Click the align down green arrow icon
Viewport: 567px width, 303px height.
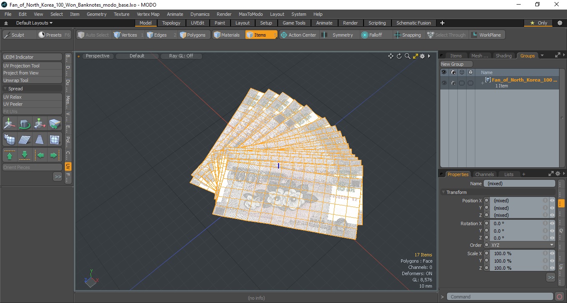click(25, 155)
